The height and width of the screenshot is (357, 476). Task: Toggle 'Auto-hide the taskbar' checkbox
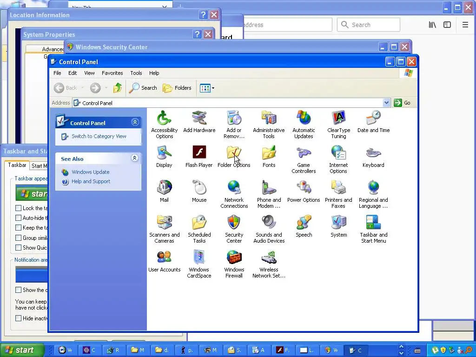(18, 218)
